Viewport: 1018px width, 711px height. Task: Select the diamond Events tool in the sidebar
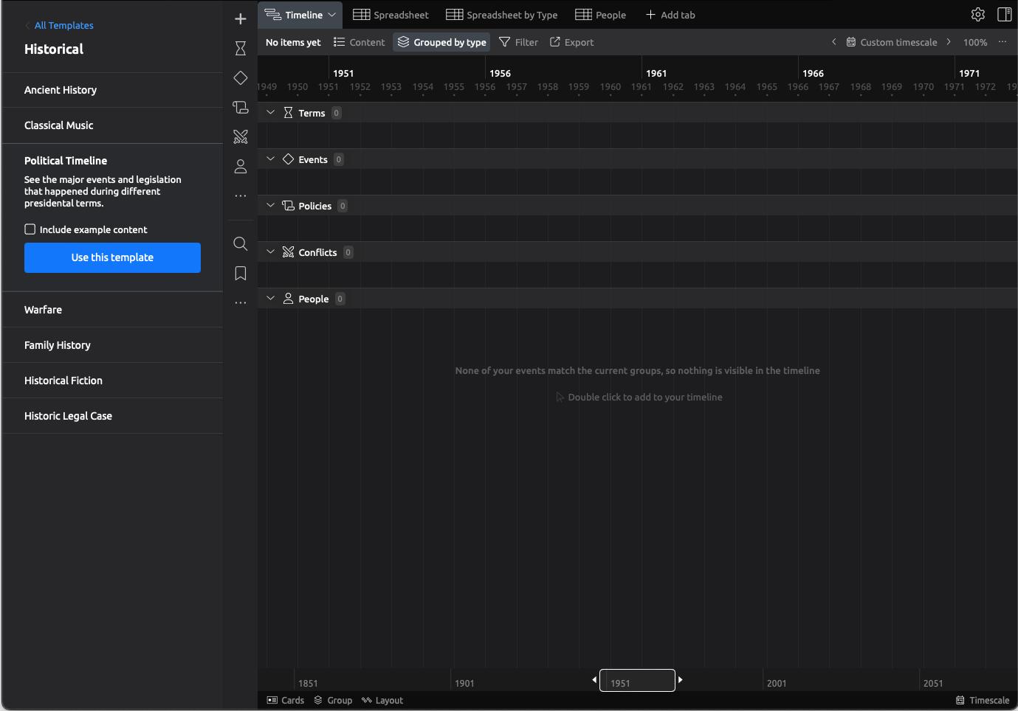(x=240, y=78)
